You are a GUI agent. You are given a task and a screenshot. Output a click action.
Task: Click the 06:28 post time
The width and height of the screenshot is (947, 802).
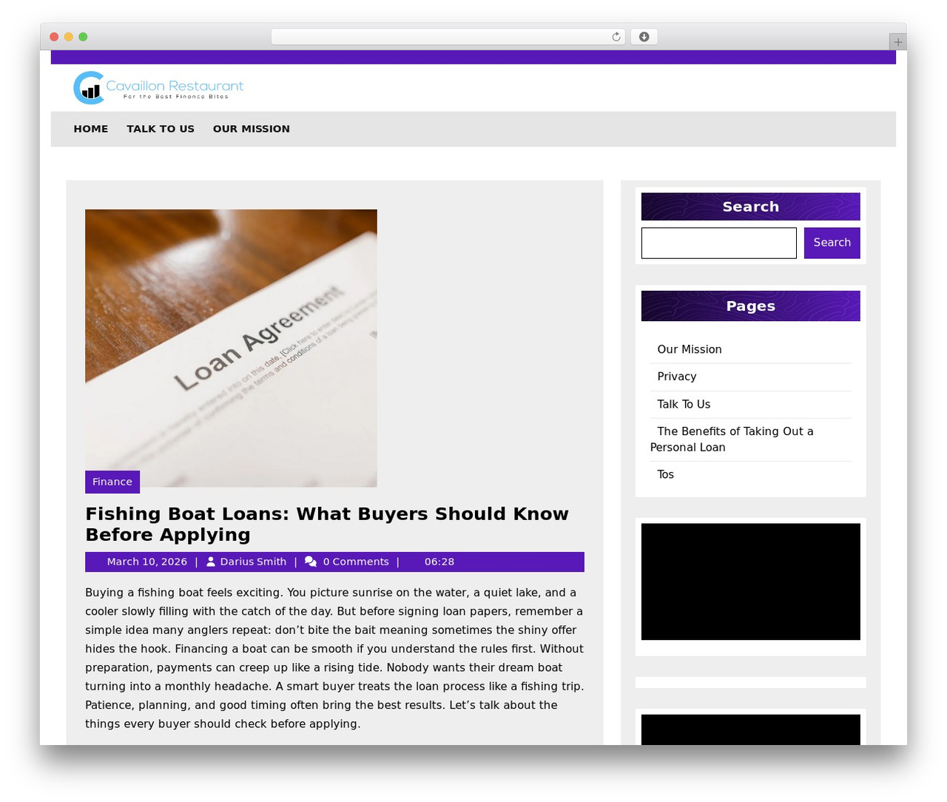(439, 562)
